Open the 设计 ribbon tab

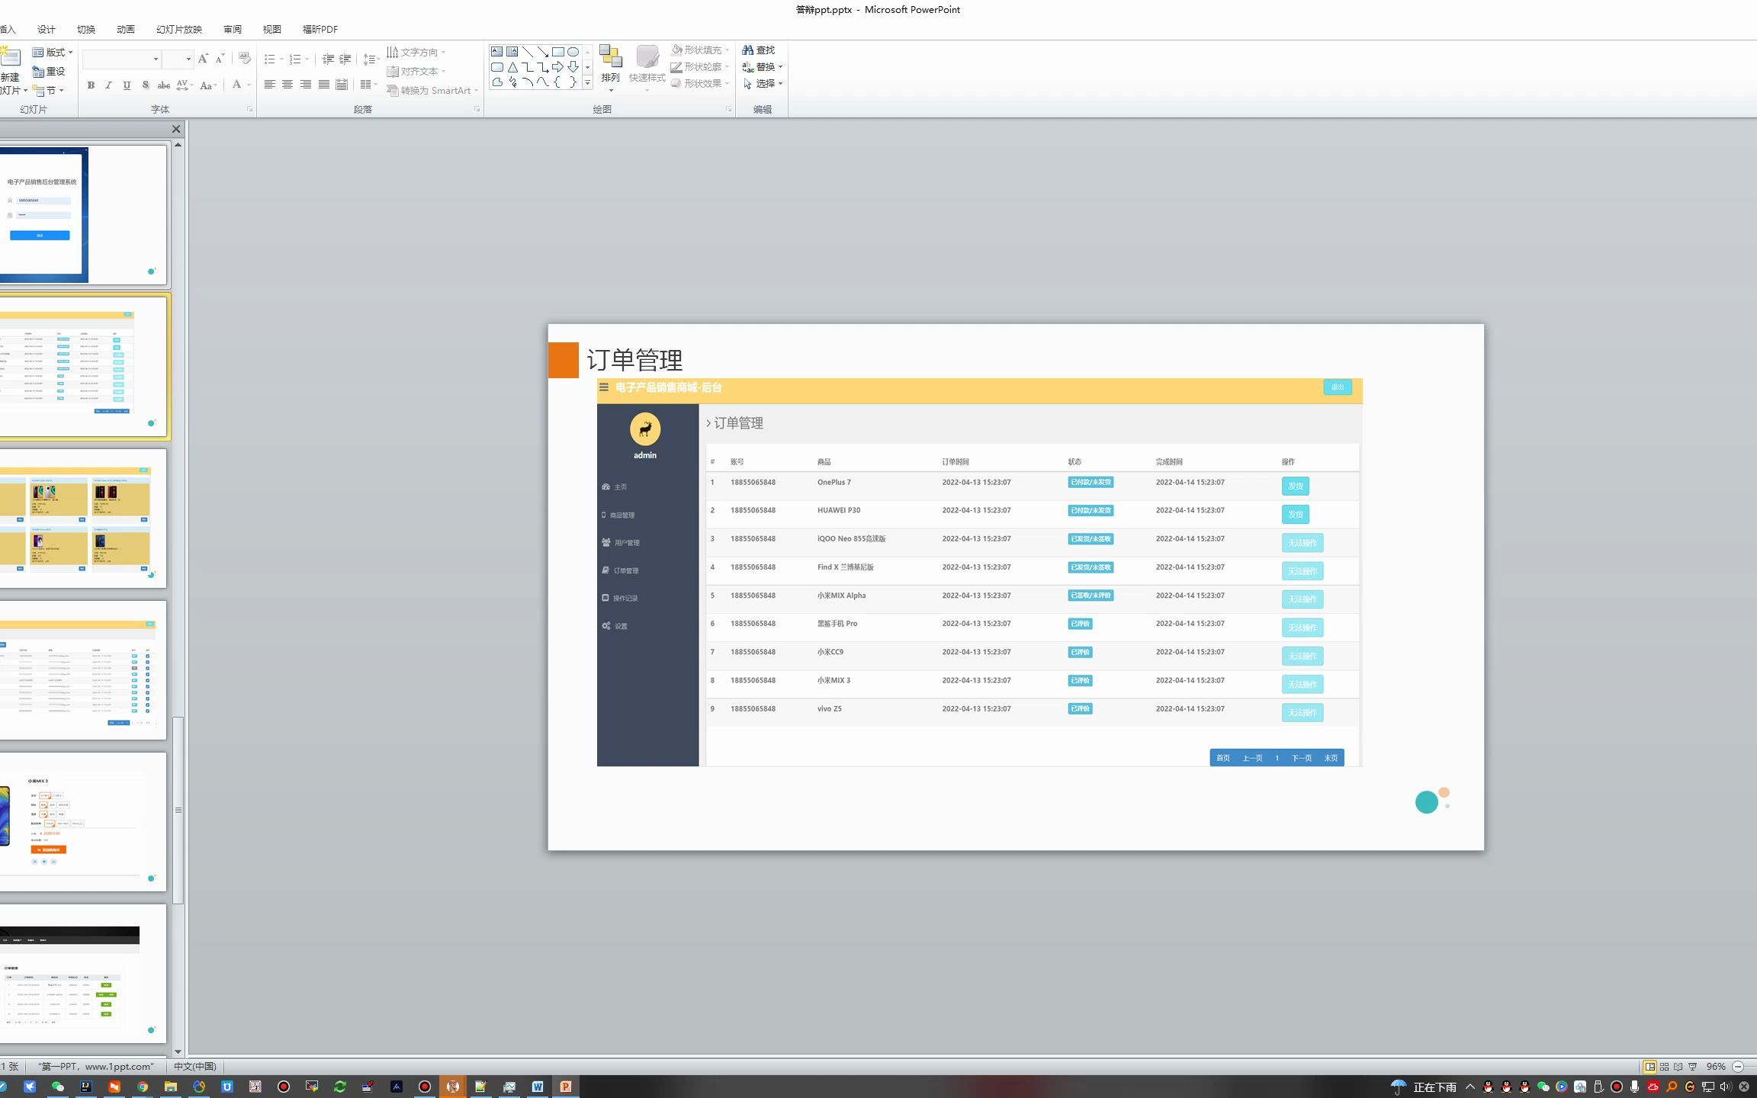[46, 29]
